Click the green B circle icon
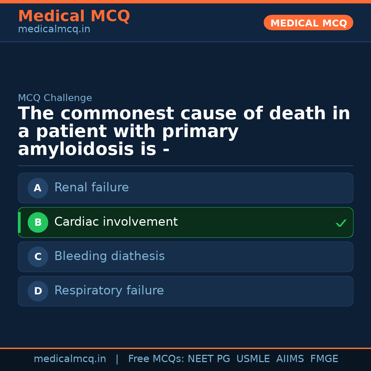 (38, 222)
